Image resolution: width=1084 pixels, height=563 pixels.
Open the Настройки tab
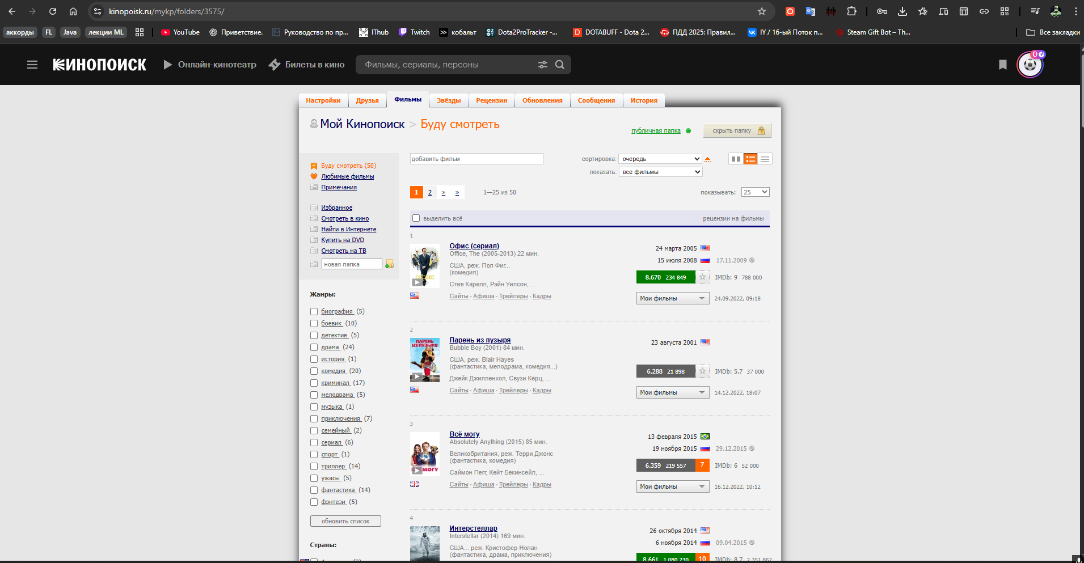tap(323, 100)
